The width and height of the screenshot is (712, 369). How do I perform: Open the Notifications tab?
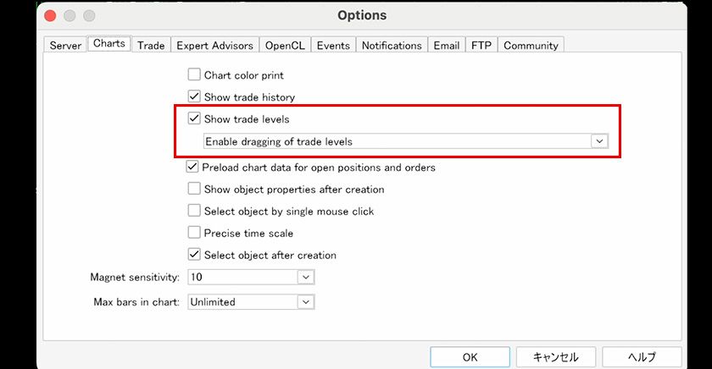coord(391,46)
